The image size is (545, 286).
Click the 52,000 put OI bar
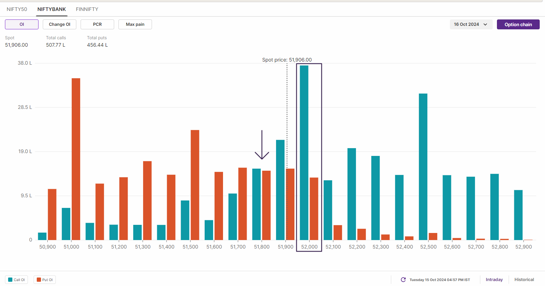pyautogui.click(x=314, y=209)
